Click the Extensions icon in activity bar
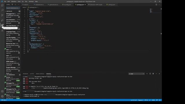Image resolution: width=185 pixels, height=104 pixels. point(2,25)
